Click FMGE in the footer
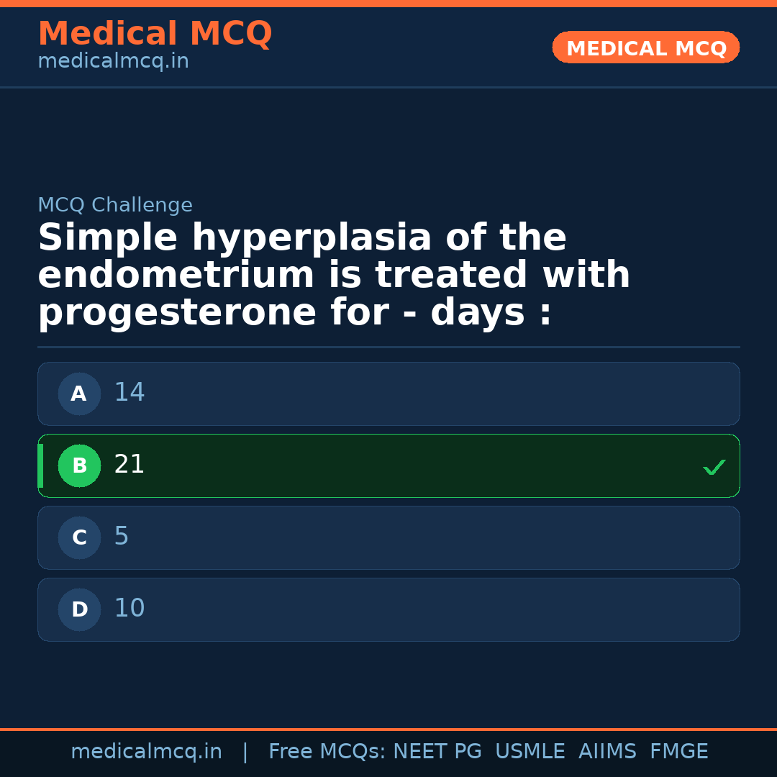The image size is (777, 777). [x=678, y=752]
